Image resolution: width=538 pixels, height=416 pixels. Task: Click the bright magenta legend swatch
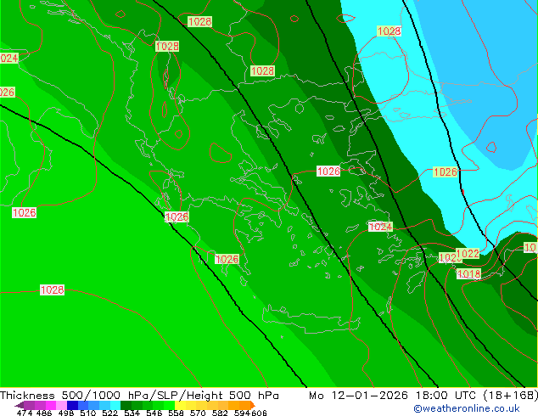click(50, 405)
